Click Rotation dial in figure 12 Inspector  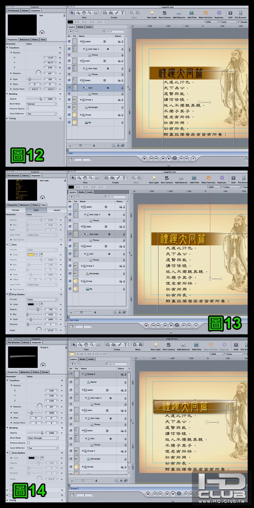tap(39, 73)
